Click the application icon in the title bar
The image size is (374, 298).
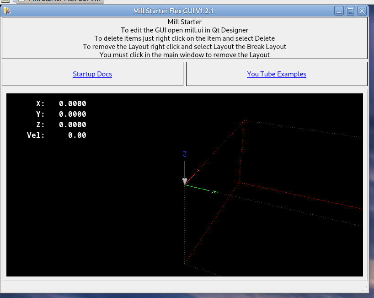7,11
